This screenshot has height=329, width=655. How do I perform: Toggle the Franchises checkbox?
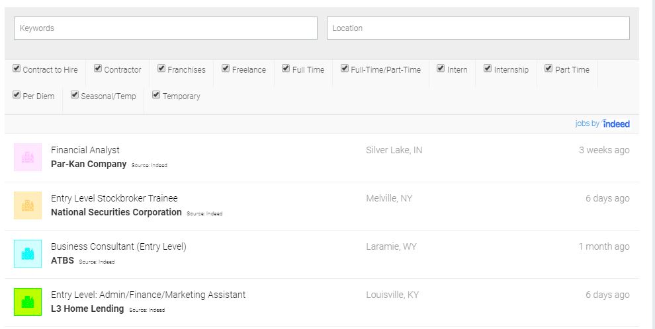[161, 69]
